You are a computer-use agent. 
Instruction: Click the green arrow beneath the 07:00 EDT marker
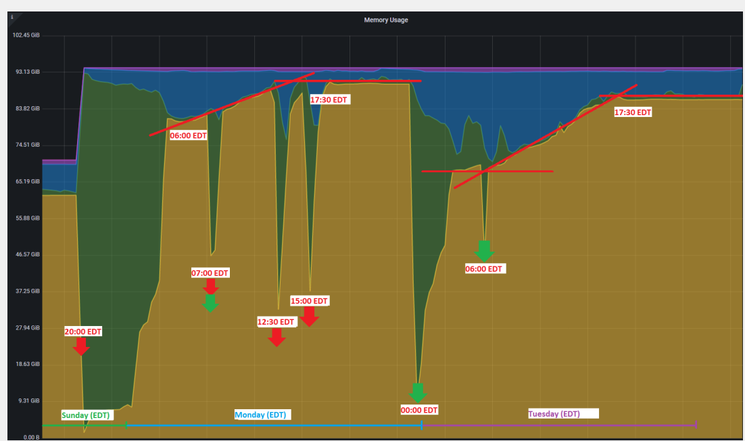point(210,304)
